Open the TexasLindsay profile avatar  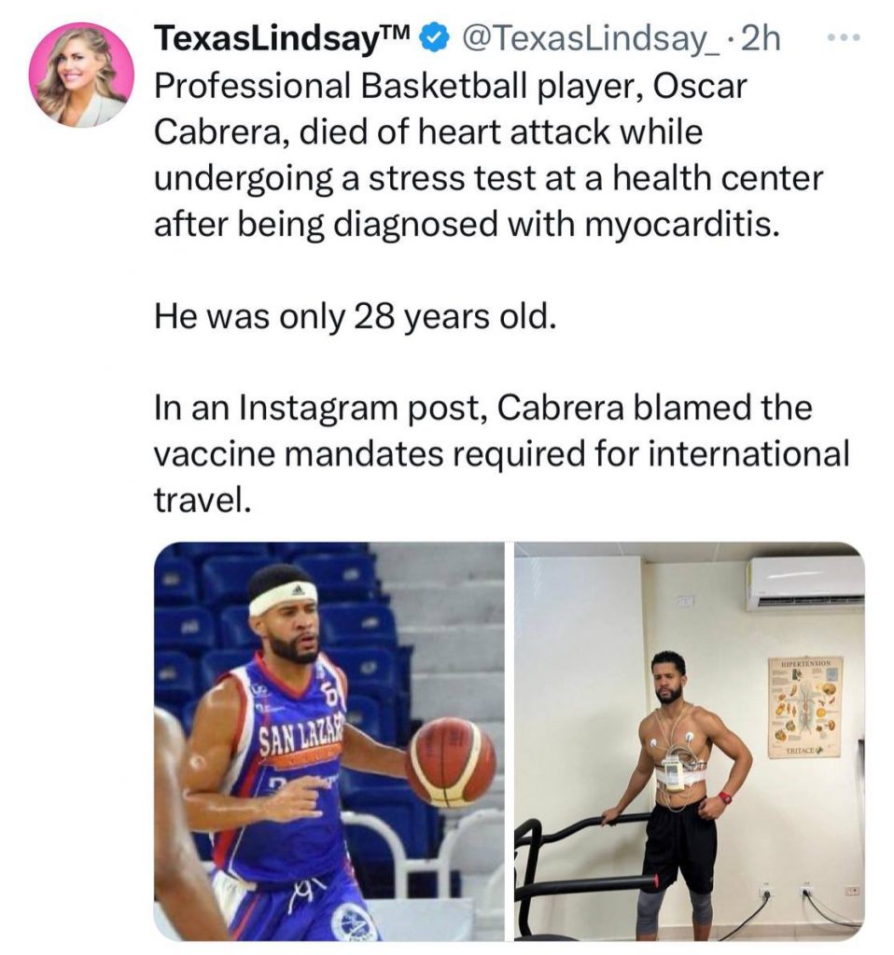point(81,75)
